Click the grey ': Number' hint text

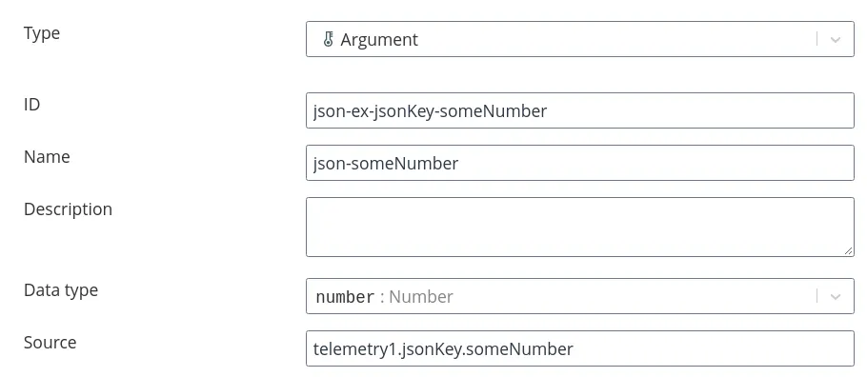pos(417,297)
